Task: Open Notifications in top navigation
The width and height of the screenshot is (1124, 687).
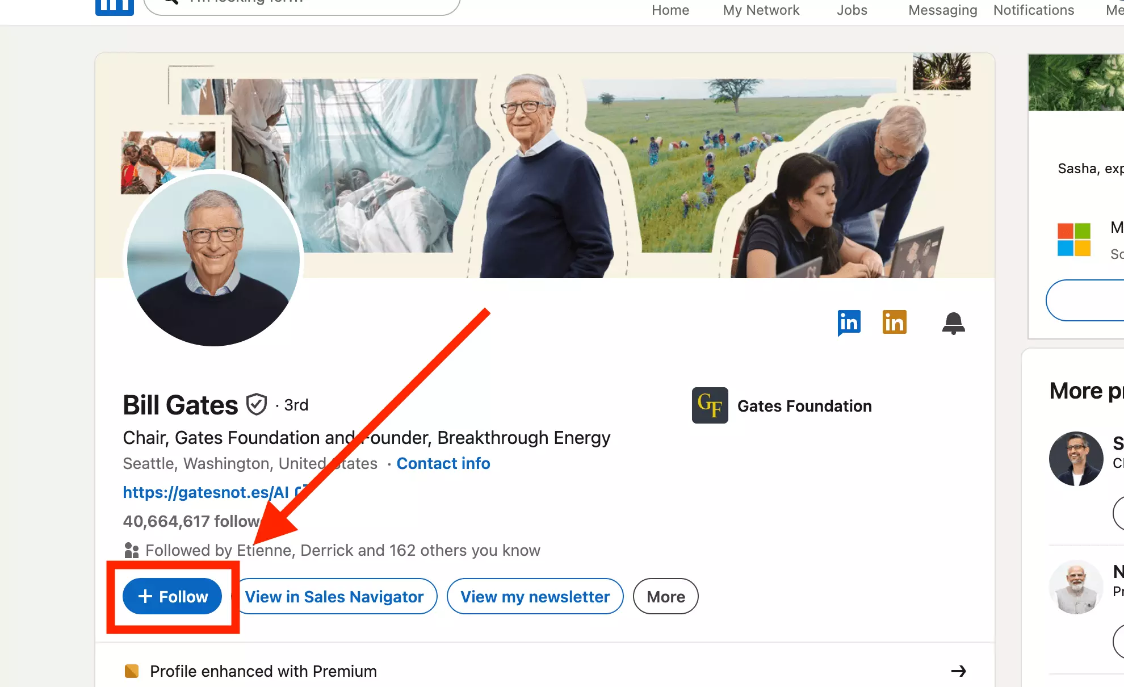Action: point(1034,10)
